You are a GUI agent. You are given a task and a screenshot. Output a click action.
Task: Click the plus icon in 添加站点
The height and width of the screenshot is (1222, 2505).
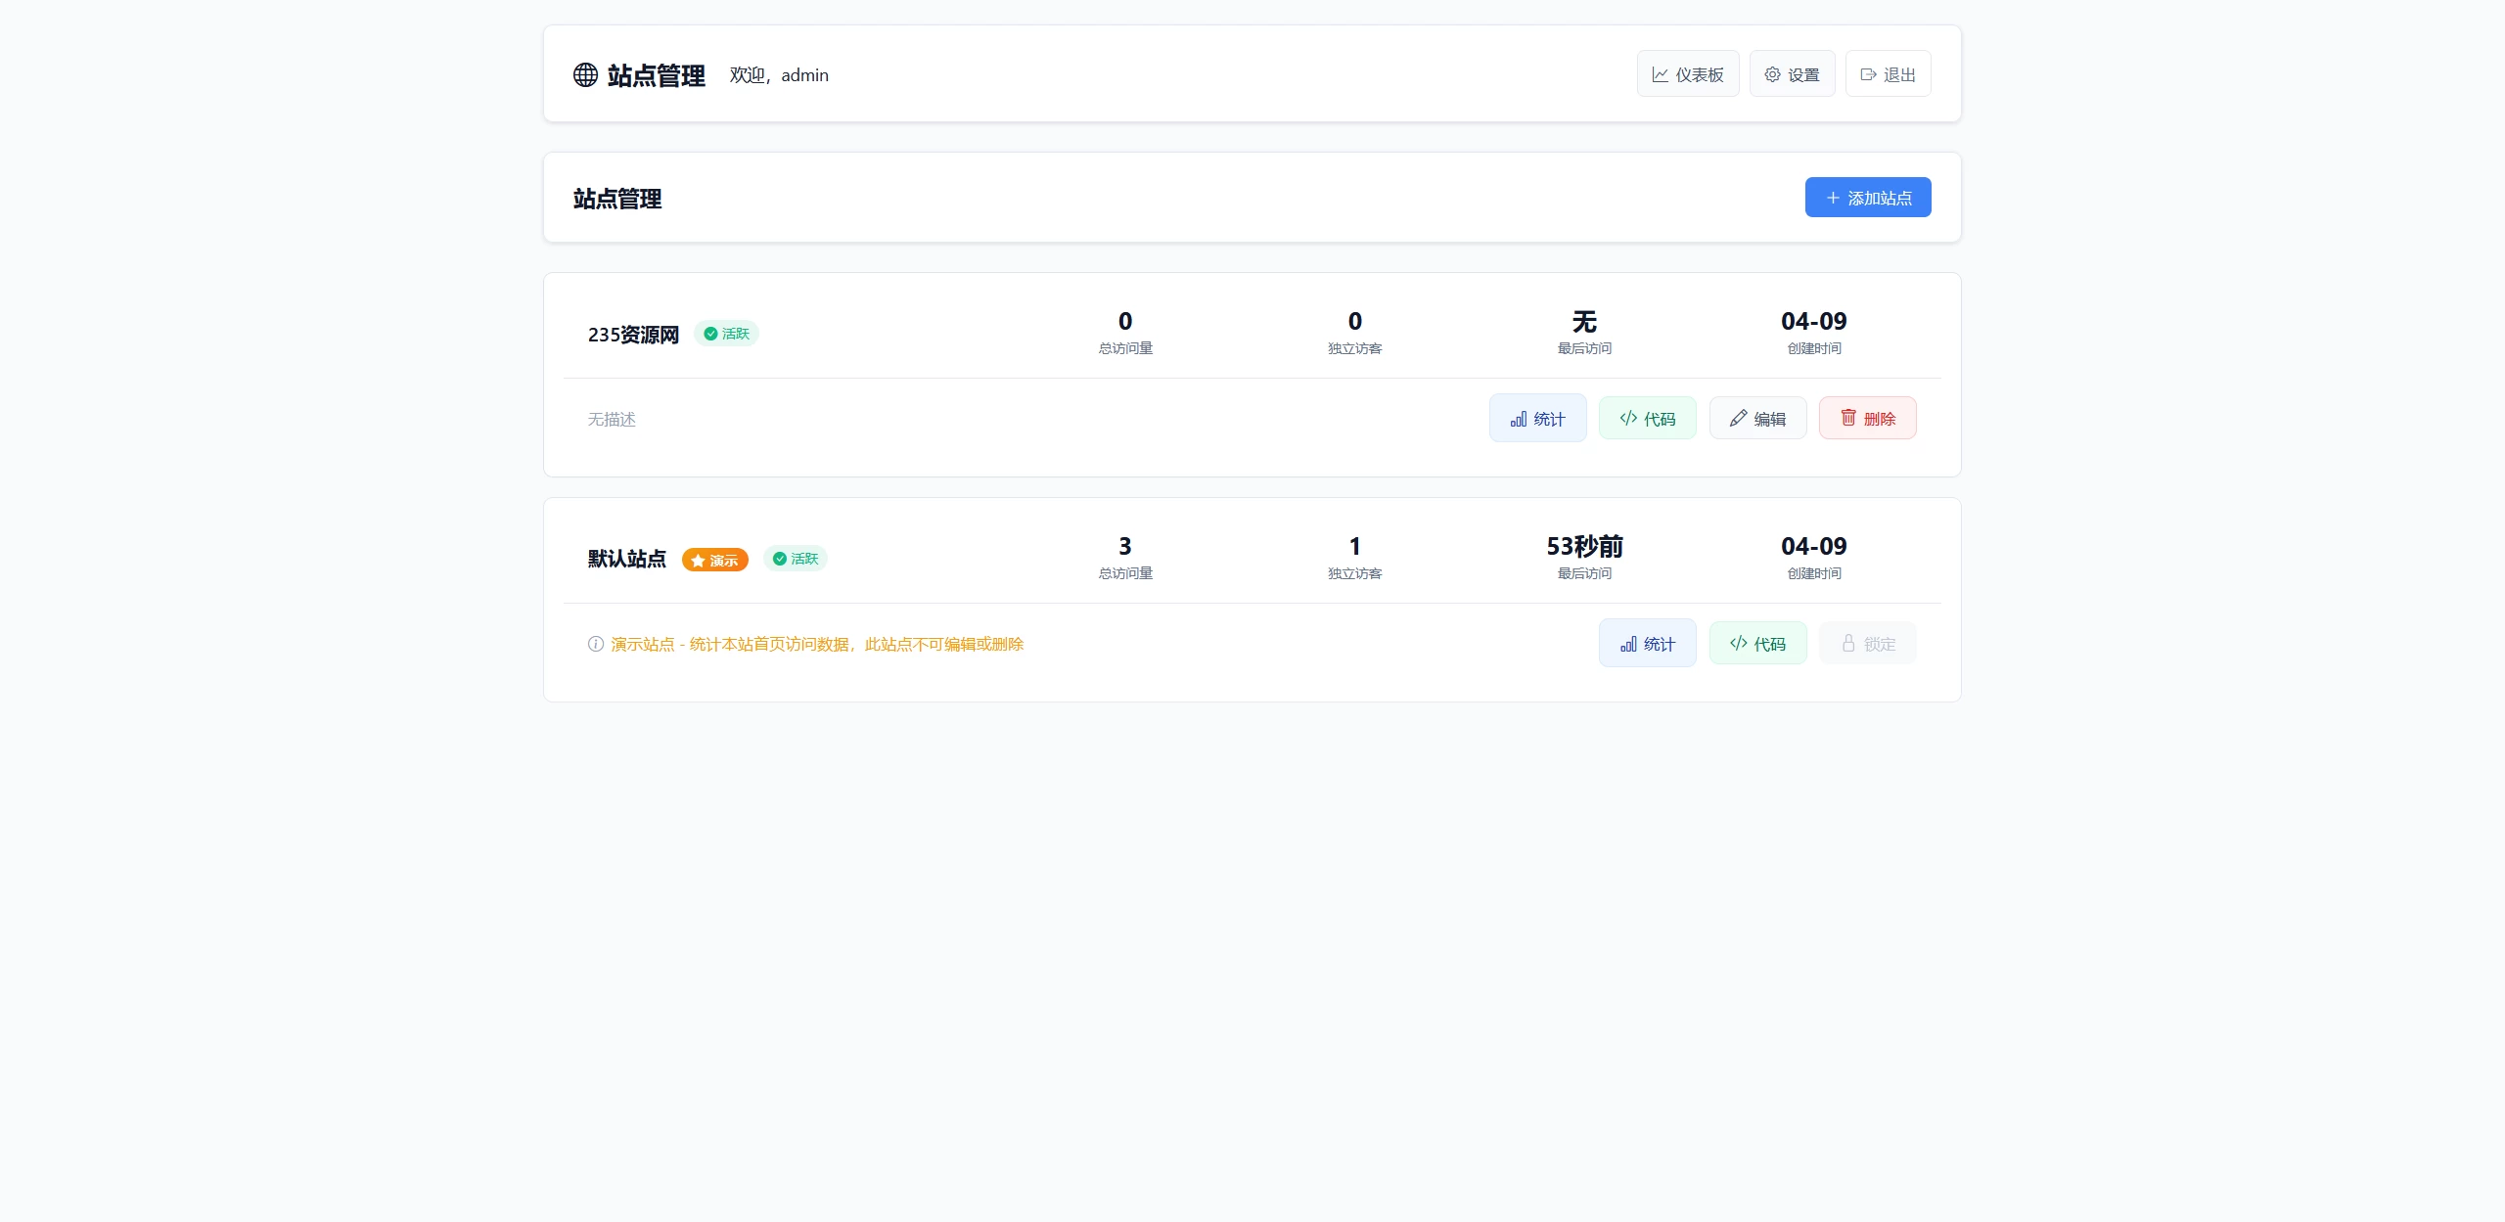tap(1832, 197)
